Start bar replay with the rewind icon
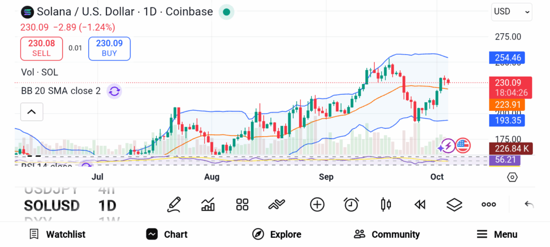This screenshot has width=550, height=247. click(x=419, y=204)
